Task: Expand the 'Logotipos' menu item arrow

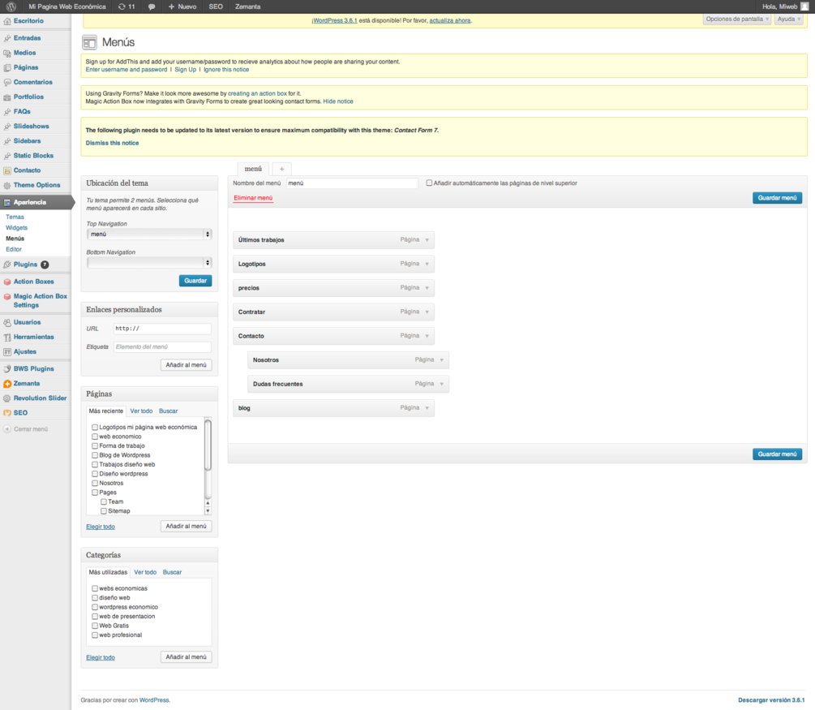Action: click(427, 264)
